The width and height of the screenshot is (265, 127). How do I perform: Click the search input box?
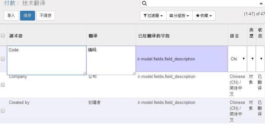click(x=203, y=3)
